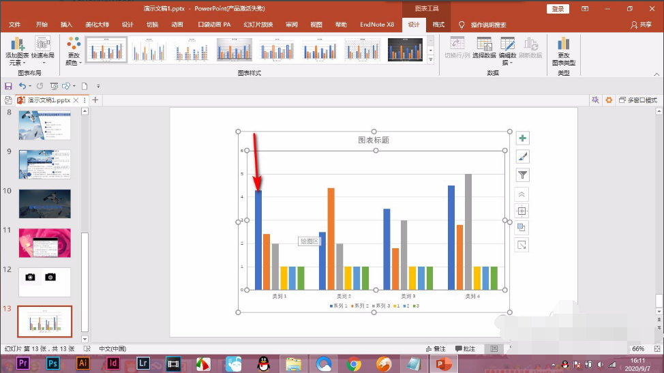Screen dimensions: 664x373
Task: Select slide 11 rose thumbnail
Action: [44, 243]
